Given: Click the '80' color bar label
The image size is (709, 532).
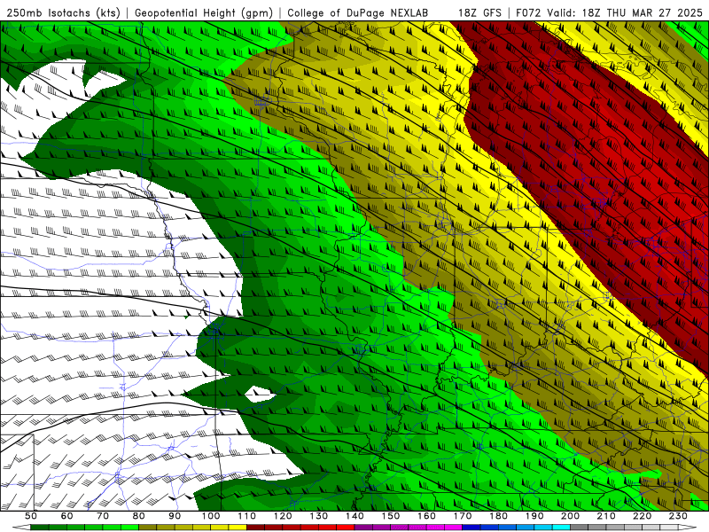Looking at the screenshot, I should pos(138,516).
